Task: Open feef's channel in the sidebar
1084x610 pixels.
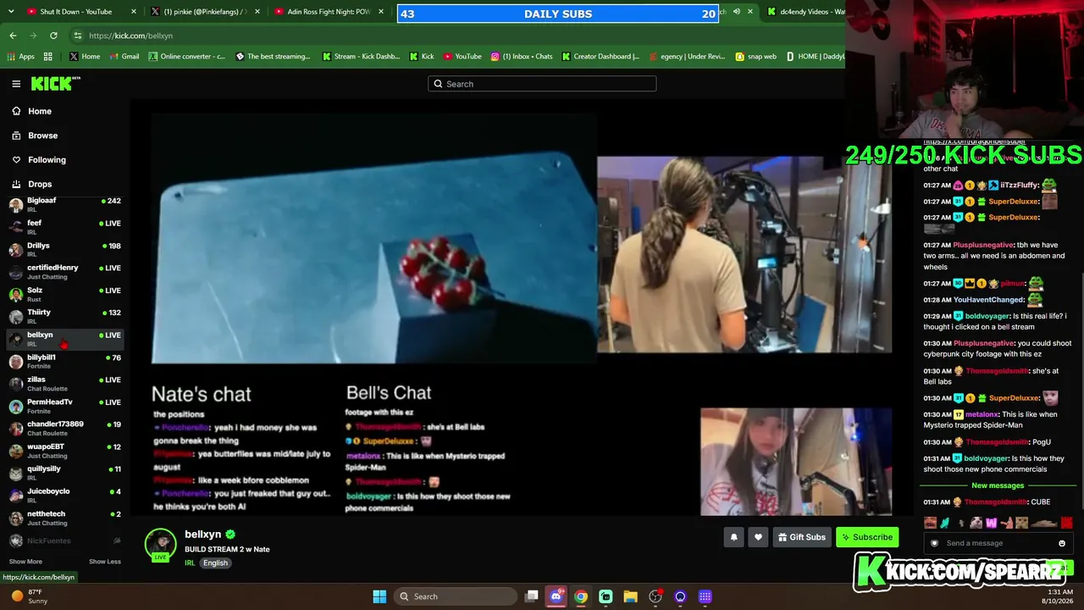Action: click(x=65, y=226)
